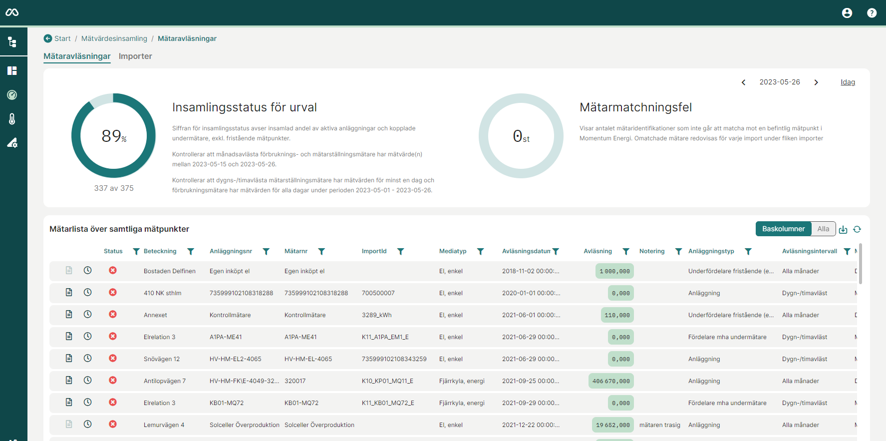Click reading value 19 652,000
This screenshot has height=441, width=886.
tap(612, 425)
